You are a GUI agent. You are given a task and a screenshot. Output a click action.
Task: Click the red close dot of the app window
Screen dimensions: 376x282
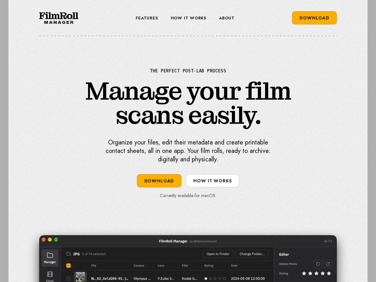pos(44,240)
